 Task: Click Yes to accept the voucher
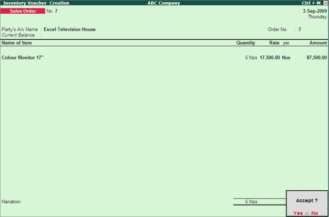298,213
